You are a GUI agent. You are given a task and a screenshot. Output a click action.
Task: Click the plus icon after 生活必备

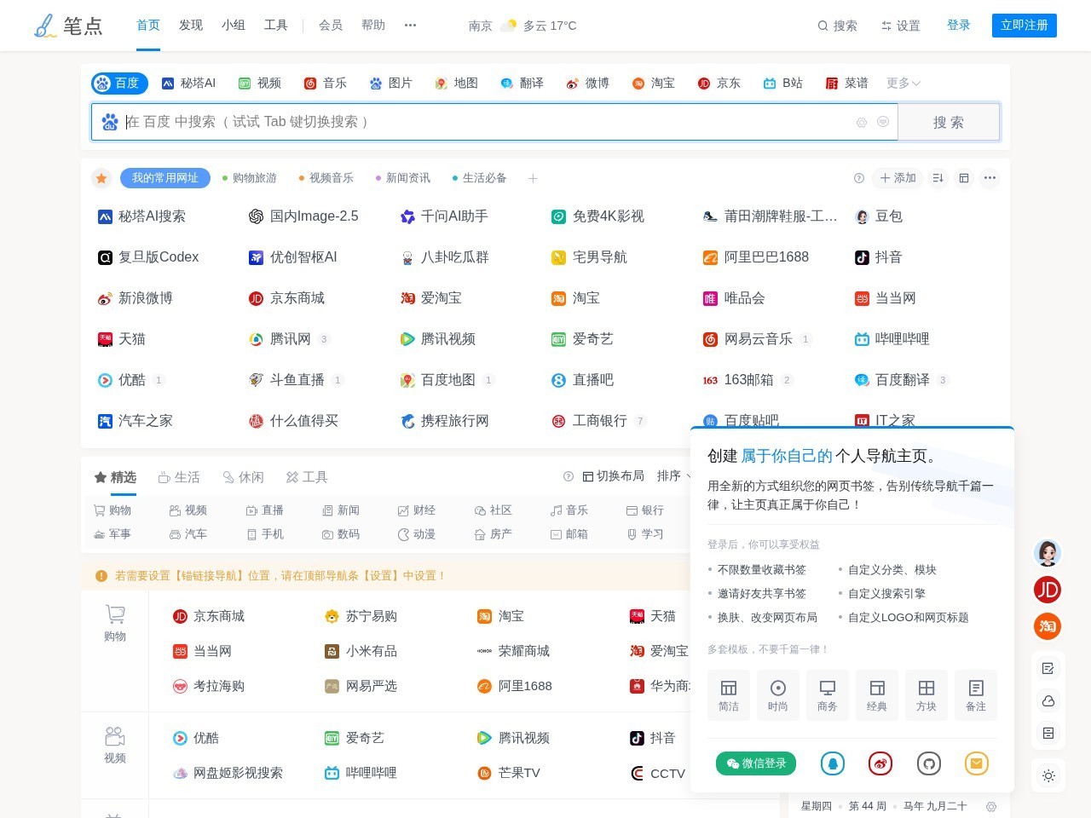(533, 178)
